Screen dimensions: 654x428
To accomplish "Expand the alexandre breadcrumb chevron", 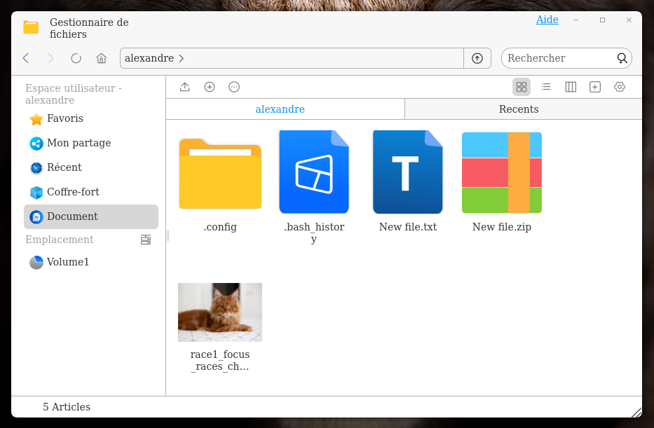I will [182, 58].
